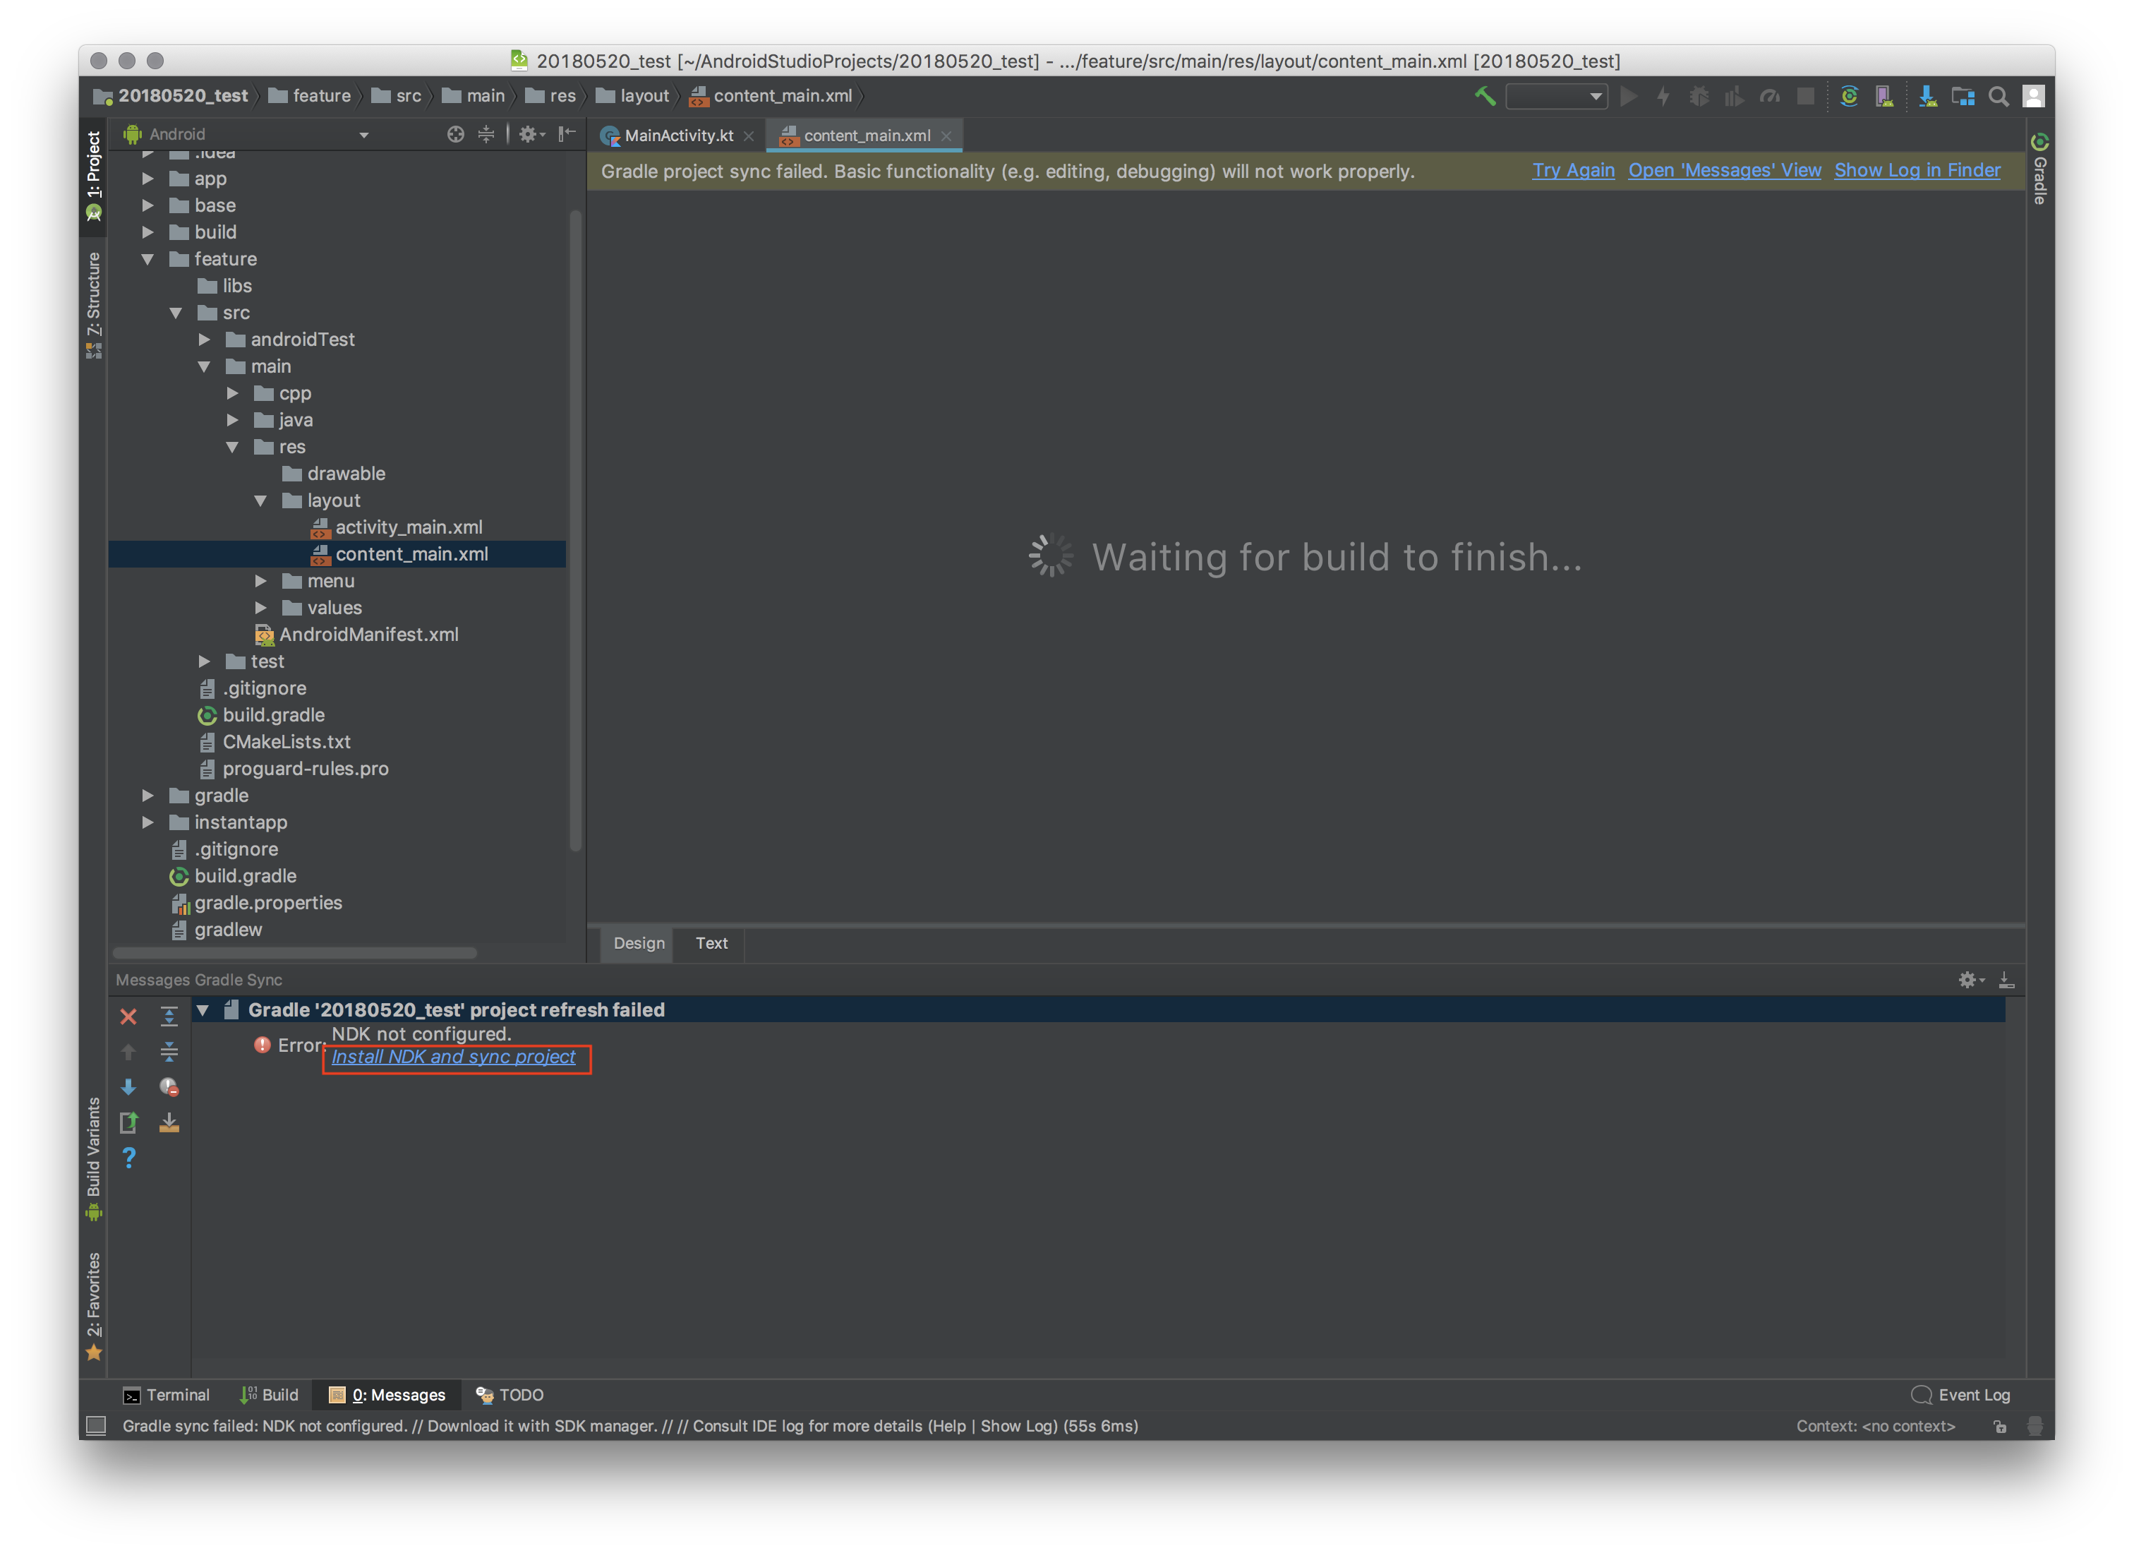2134x1553 pixels.
Task: Collapse the Gradle project refresh failed node
Action: click(x=203, y=1010)
